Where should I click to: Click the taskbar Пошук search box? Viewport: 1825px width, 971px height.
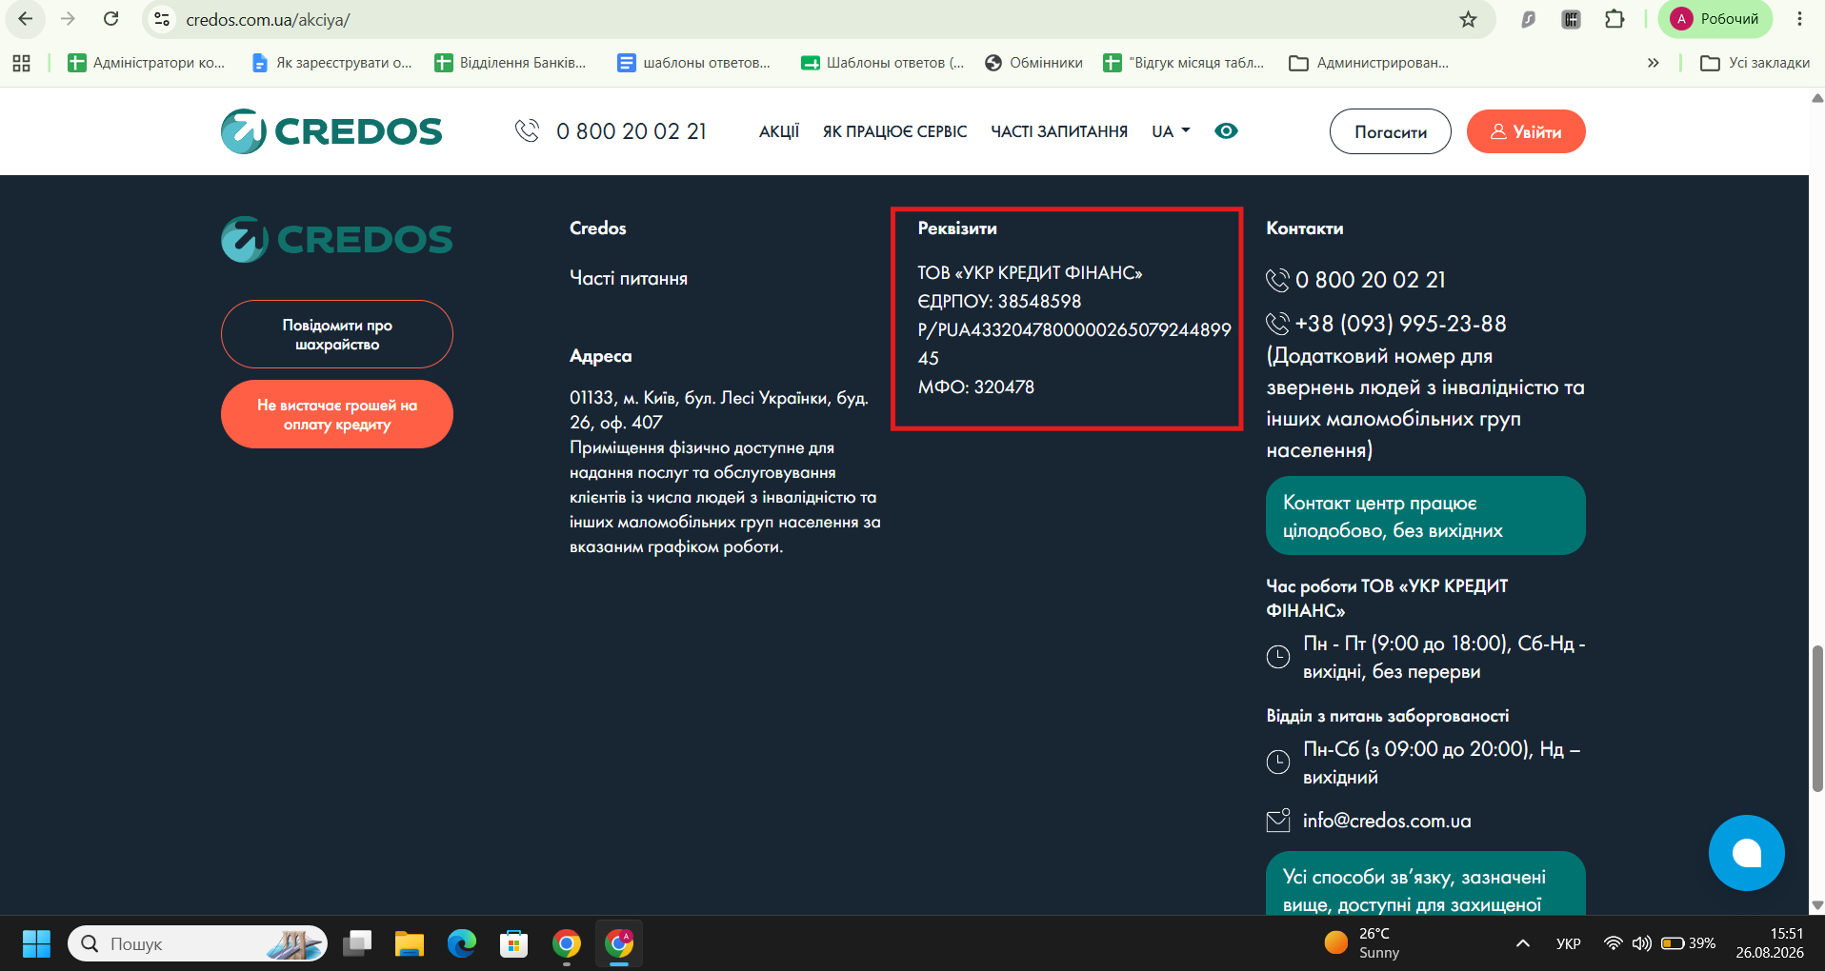pos(197,943)
